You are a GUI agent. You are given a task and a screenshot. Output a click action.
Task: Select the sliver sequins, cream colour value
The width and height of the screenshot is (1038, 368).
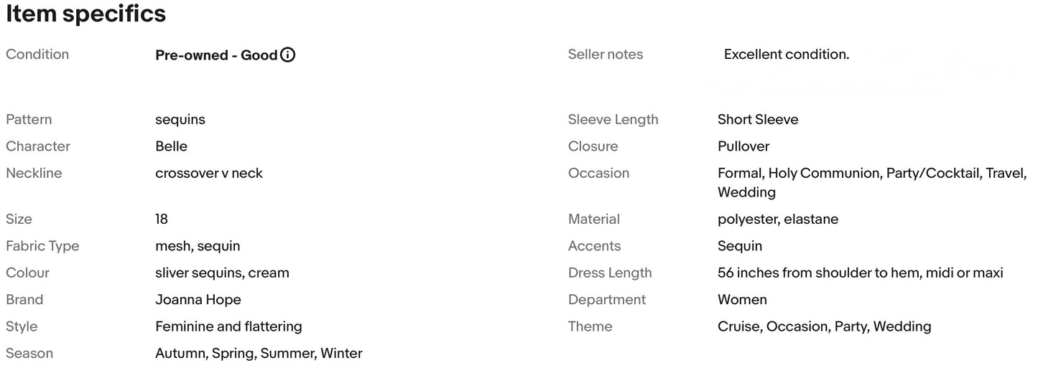click(x=222, y=273)
